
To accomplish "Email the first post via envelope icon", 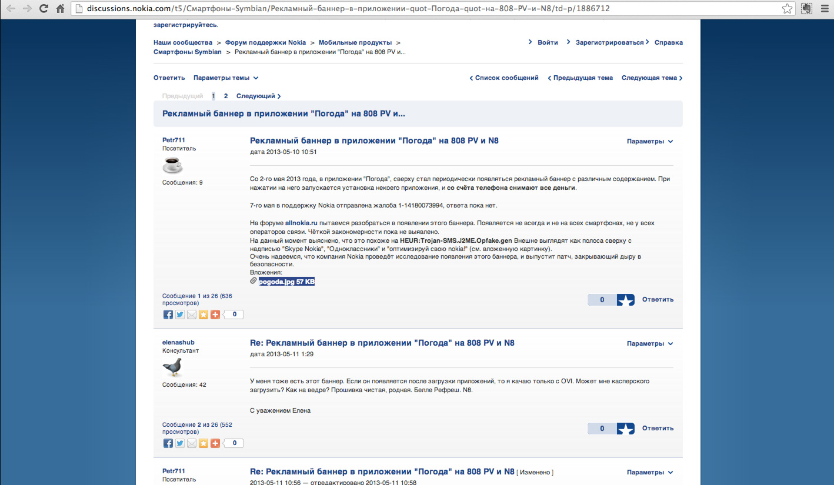I will (192, 315).
